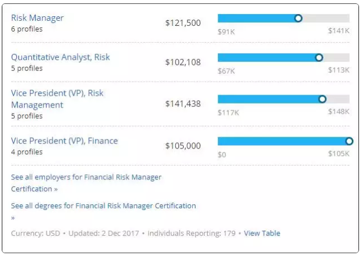Click the Quantitative Analyst salary range marker

[x=319, y=57]
